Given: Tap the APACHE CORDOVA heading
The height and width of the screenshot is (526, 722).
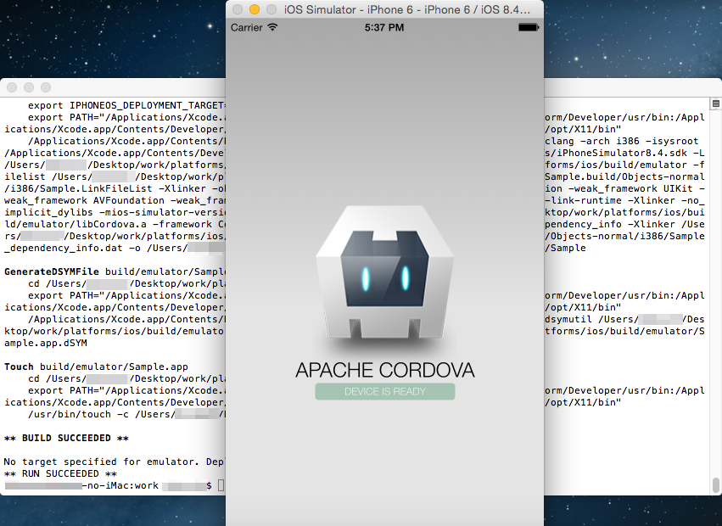Looking at the screenshot, I should pos(385,370).
